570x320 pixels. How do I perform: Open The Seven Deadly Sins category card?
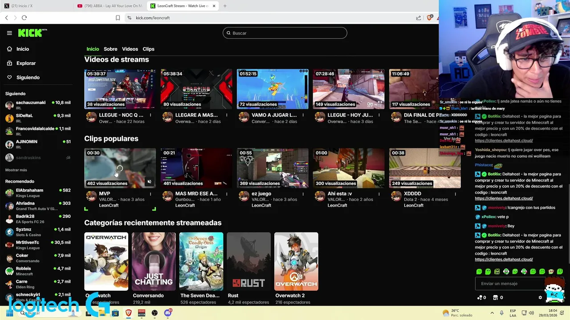click(x=201, y=261)
